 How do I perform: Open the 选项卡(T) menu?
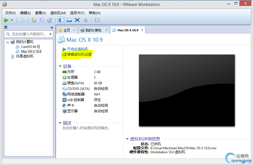tap(77, 13)
